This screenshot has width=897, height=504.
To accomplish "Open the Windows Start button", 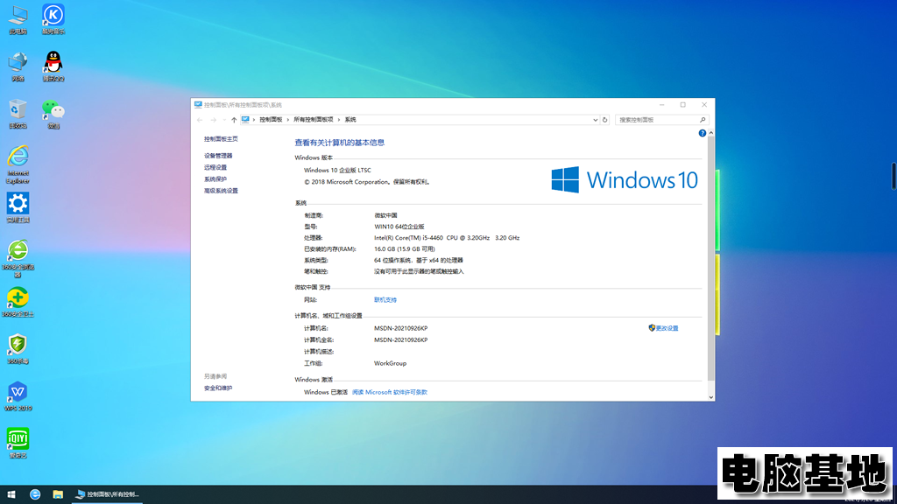I will 11,494.
